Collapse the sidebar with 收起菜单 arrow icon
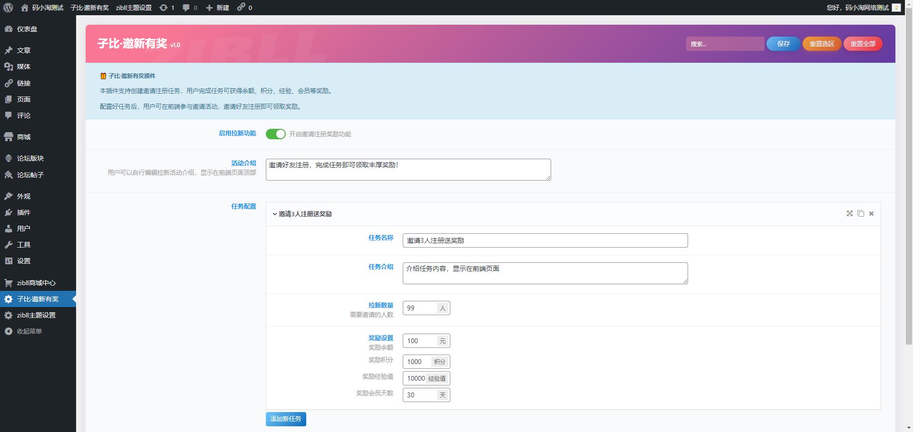 [9, 331]
